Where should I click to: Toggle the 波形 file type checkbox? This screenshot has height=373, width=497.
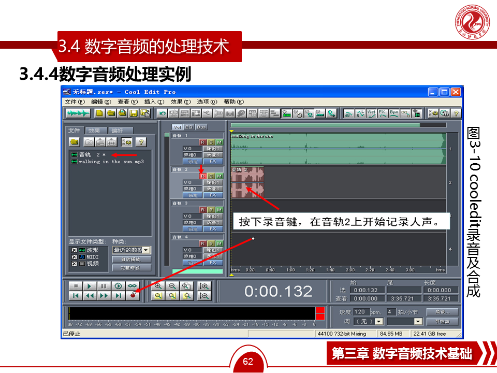74,250
